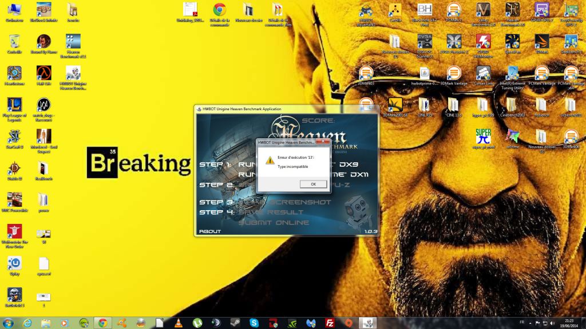Viewport: 586px width, 329px height.
Task: Open the BioShock Infinite desktop shortcut
Action: 43,13
